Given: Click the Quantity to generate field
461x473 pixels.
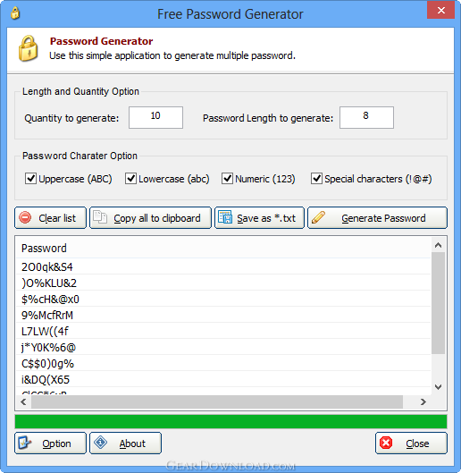Looking at the screenshot, I should (x=155, y=117).
